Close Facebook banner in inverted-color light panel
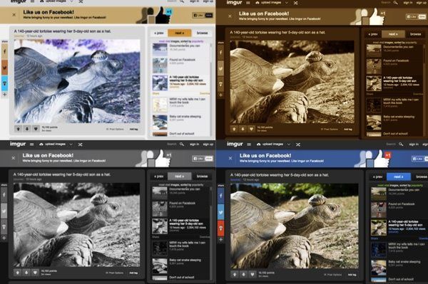This screenshot has width=428, height=284. coord(14,15)
